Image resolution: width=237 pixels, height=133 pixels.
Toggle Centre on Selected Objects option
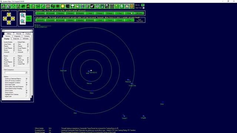(27, 79)
